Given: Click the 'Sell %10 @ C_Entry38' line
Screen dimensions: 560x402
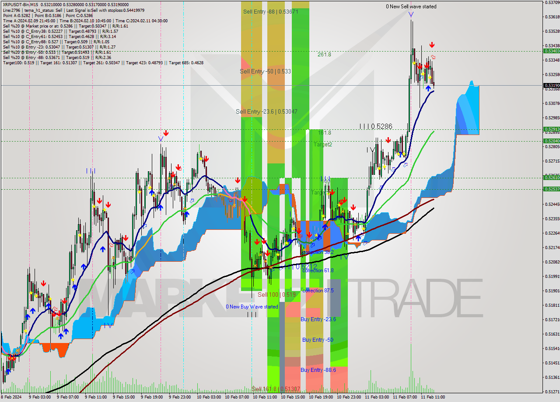Looking at the screenshot, I should pyautogui.click(x=60, y=31).
